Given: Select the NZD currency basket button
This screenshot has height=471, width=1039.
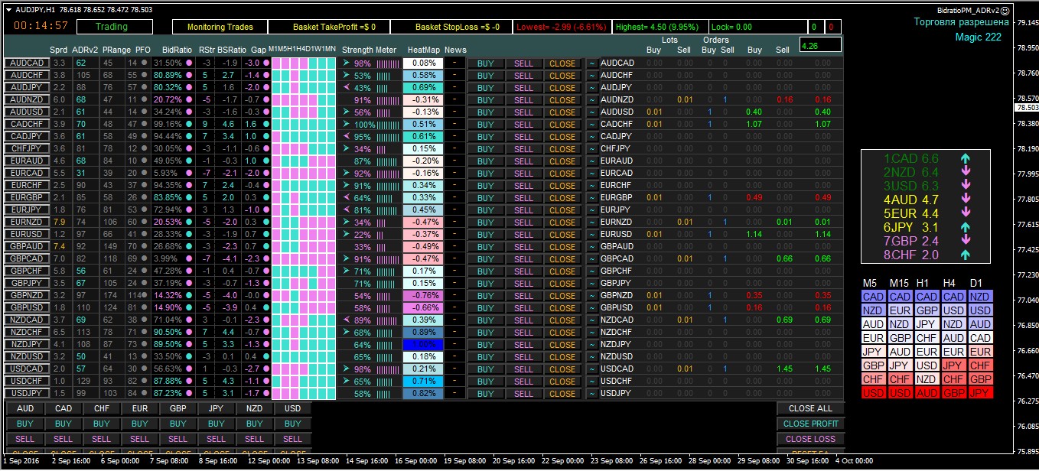Looking at the screenshot, I should click(x=255, y=408).
